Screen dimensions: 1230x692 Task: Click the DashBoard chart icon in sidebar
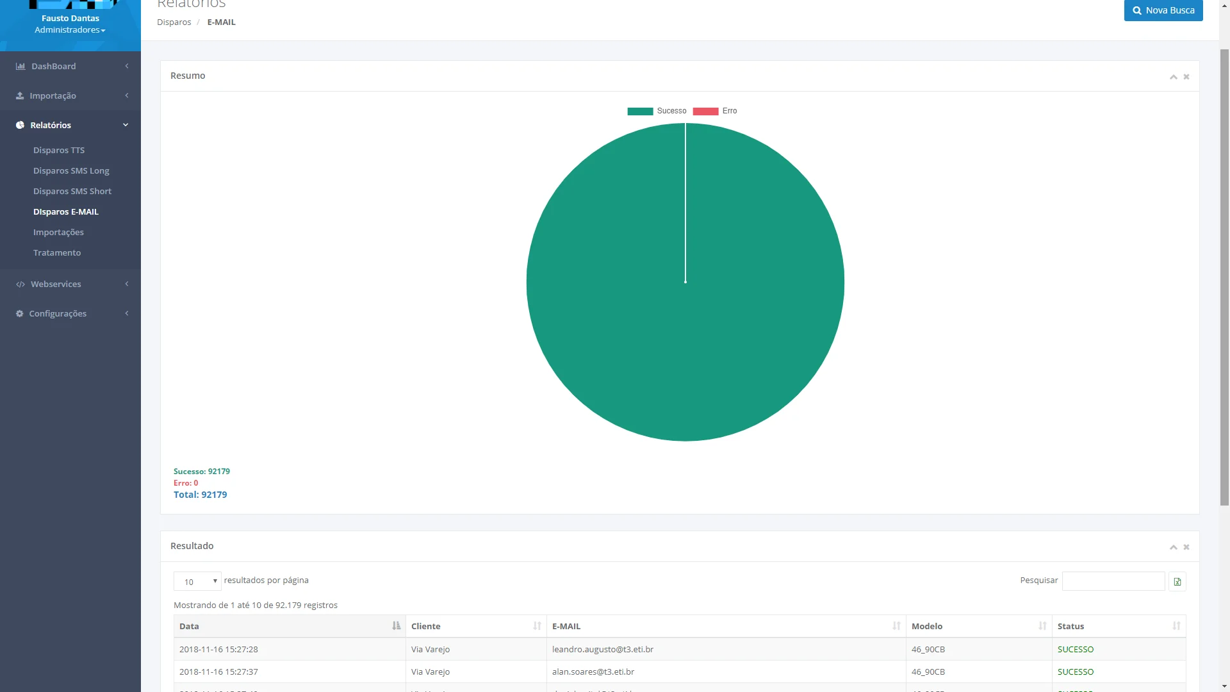(20, 67)
